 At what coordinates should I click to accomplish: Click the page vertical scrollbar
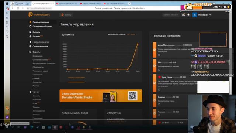(230, 53)
